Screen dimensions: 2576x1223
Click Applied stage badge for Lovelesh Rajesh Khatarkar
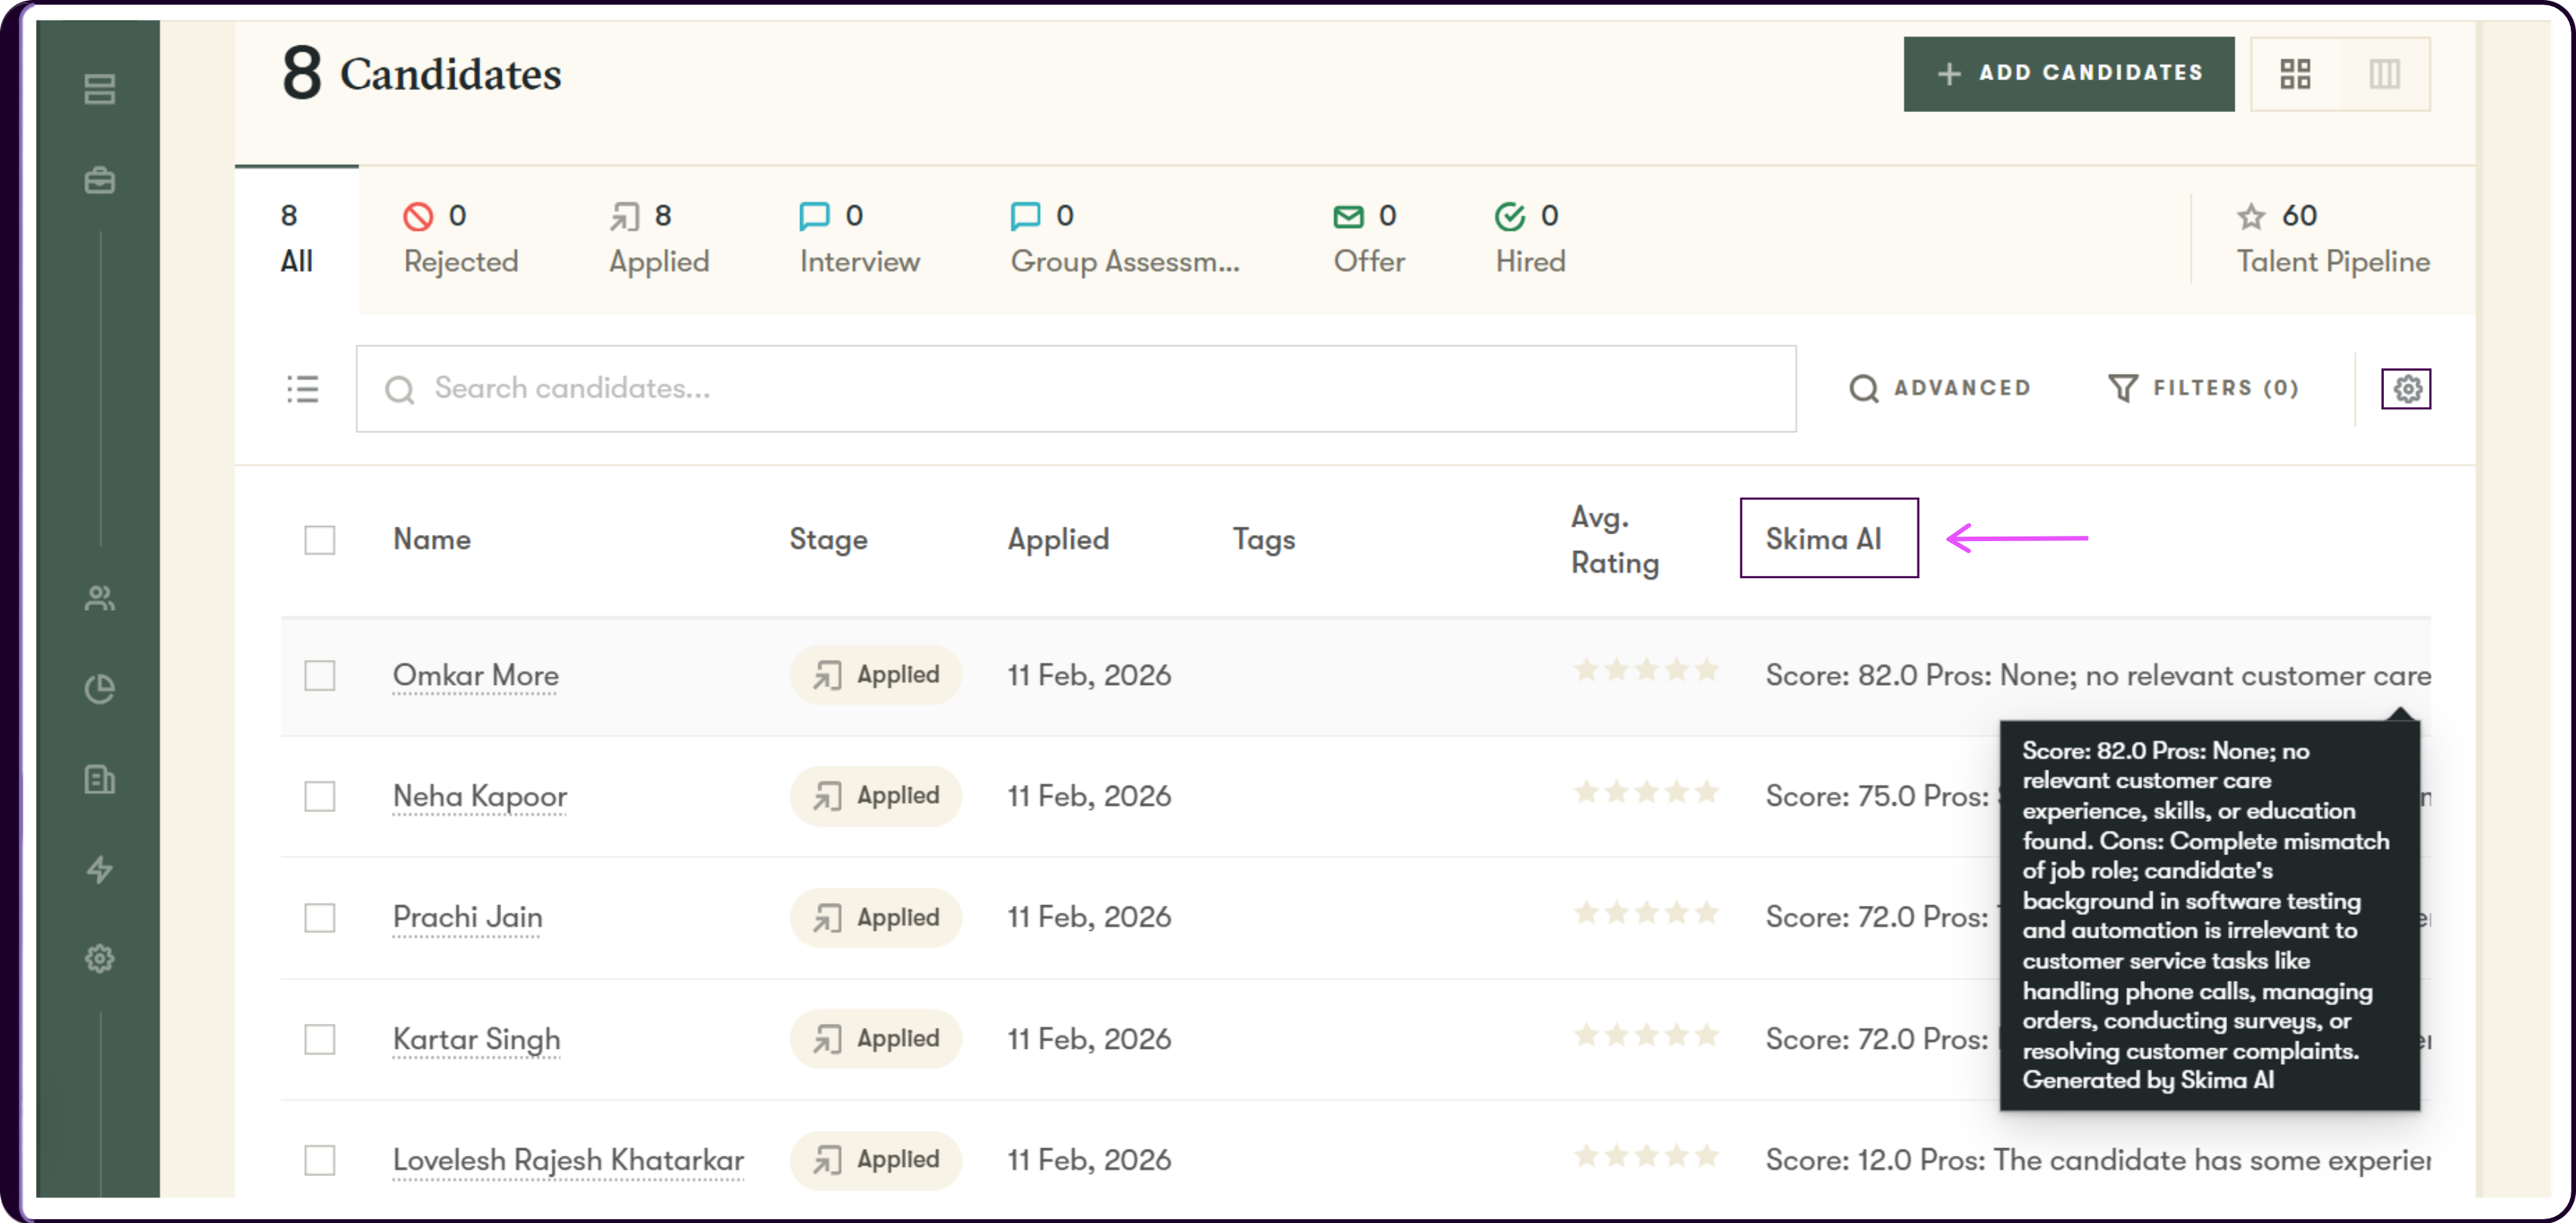pyautogui.click(x=875, y=1160)
